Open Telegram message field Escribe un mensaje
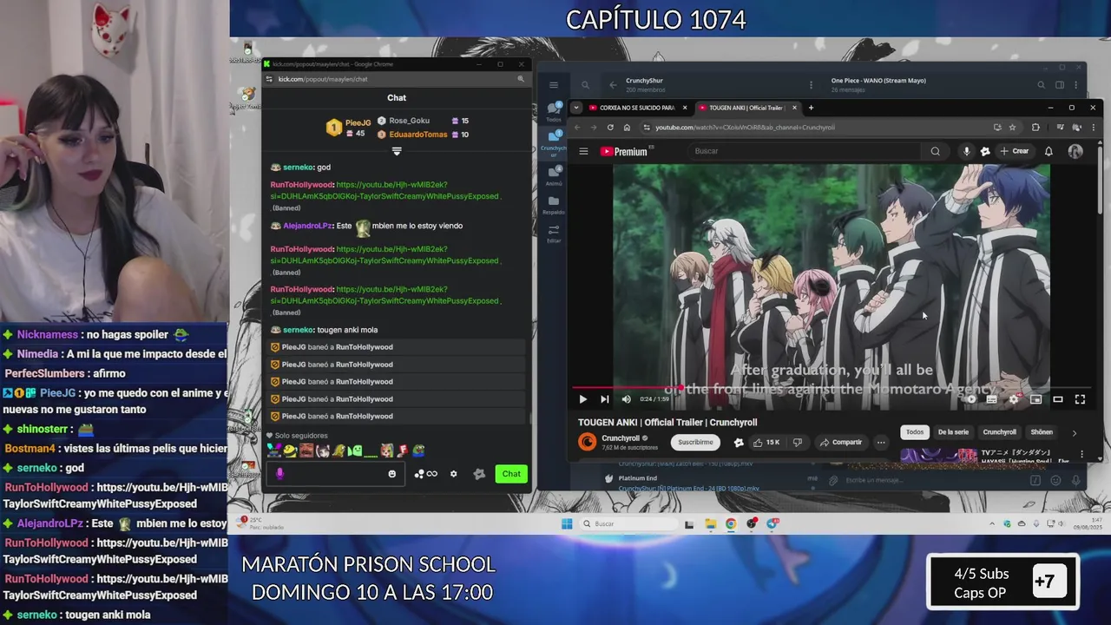Screen dimensions: 1111x625 click(x=933, y=480)
